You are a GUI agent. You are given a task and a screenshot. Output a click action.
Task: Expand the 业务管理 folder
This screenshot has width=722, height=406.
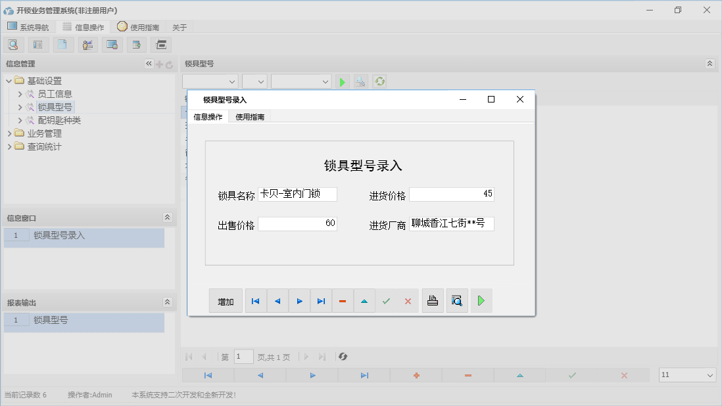pyautogui.click(x=9, y=133)
